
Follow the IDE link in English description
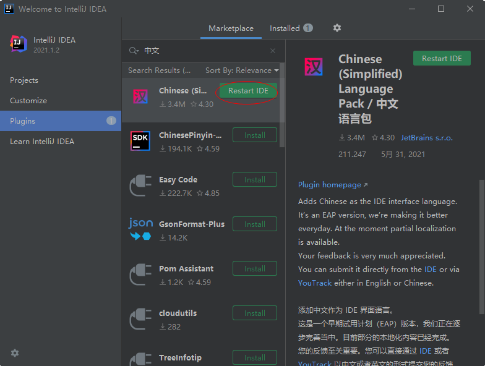coord(431,270)
